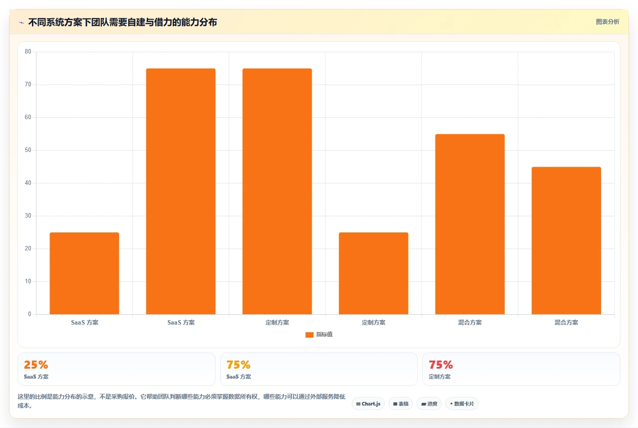
Task: Click the y-axis tick label 50
Action: click(28, 150)
